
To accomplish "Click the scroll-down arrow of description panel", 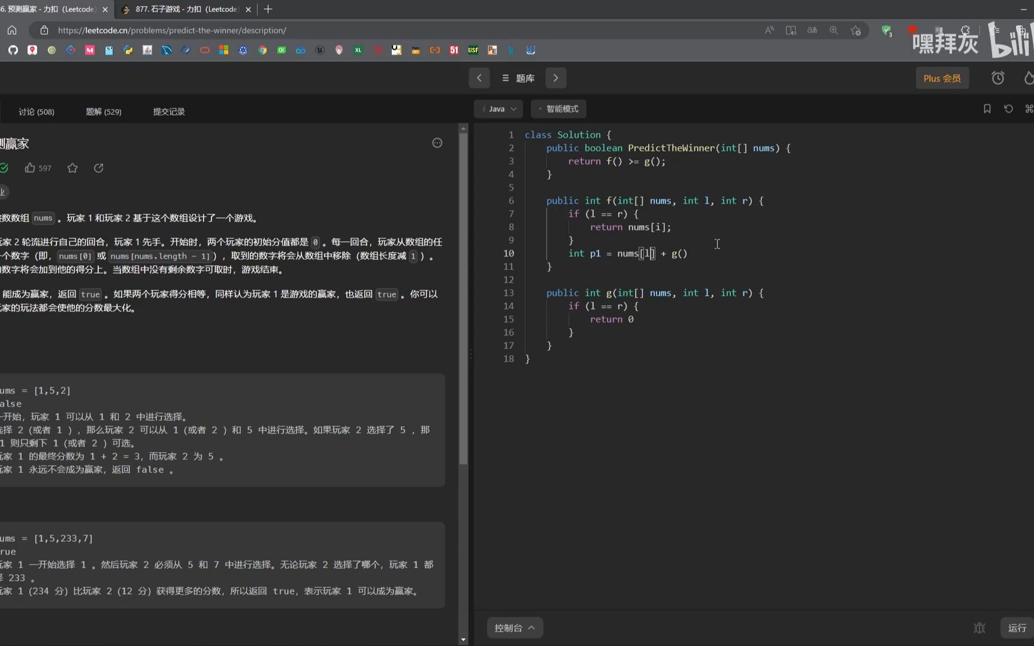I will click(463, 640).
